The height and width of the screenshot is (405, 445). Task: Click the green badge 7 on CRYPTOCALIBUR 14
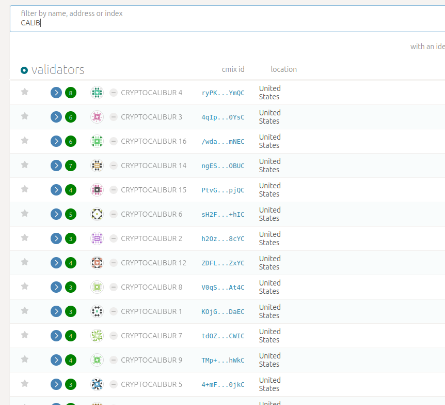point(71,166)
